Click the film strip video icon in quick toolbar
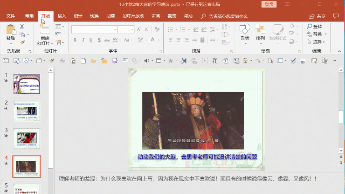Viewport: 345px width, 194px height. pos(158,61)
